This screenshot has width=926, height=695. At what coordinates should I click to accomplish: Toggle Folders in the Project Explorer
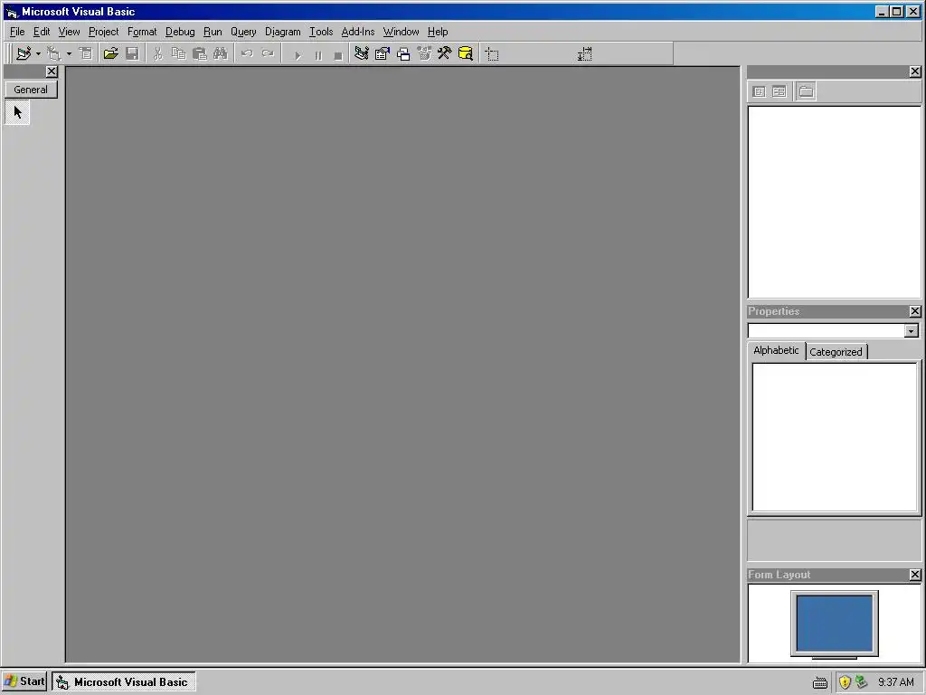[806, 91]
